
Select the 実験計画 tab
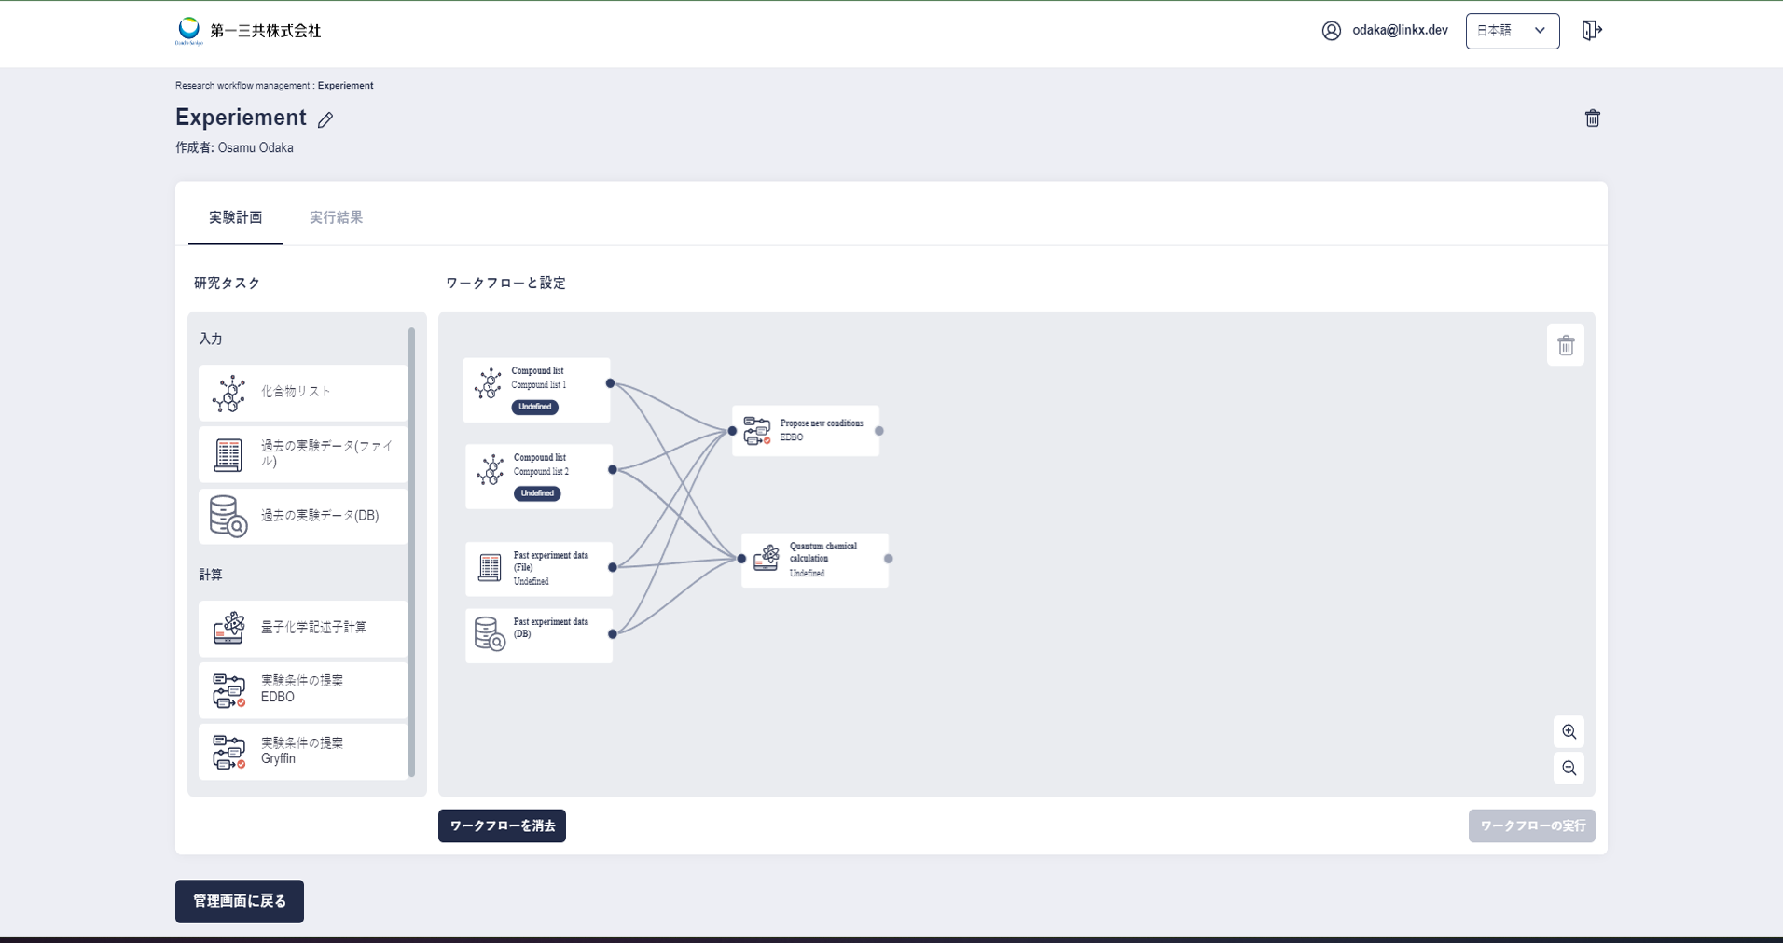tap(235, 217)
